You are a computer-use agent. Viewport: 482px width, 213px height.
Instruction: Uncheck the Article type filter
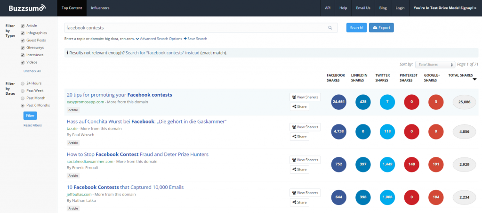[23, 25]
